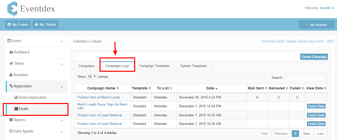Image resolution: width=337 pixels, height=140 pixels.
Task: Expand the Reports sidebar chevron
Action: (x=62, y=120)
